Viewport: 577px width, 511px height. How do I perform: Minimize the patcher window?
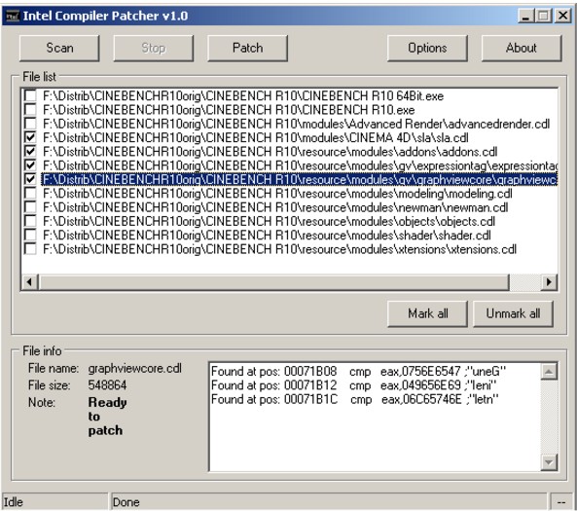click(x=526, y=17)
